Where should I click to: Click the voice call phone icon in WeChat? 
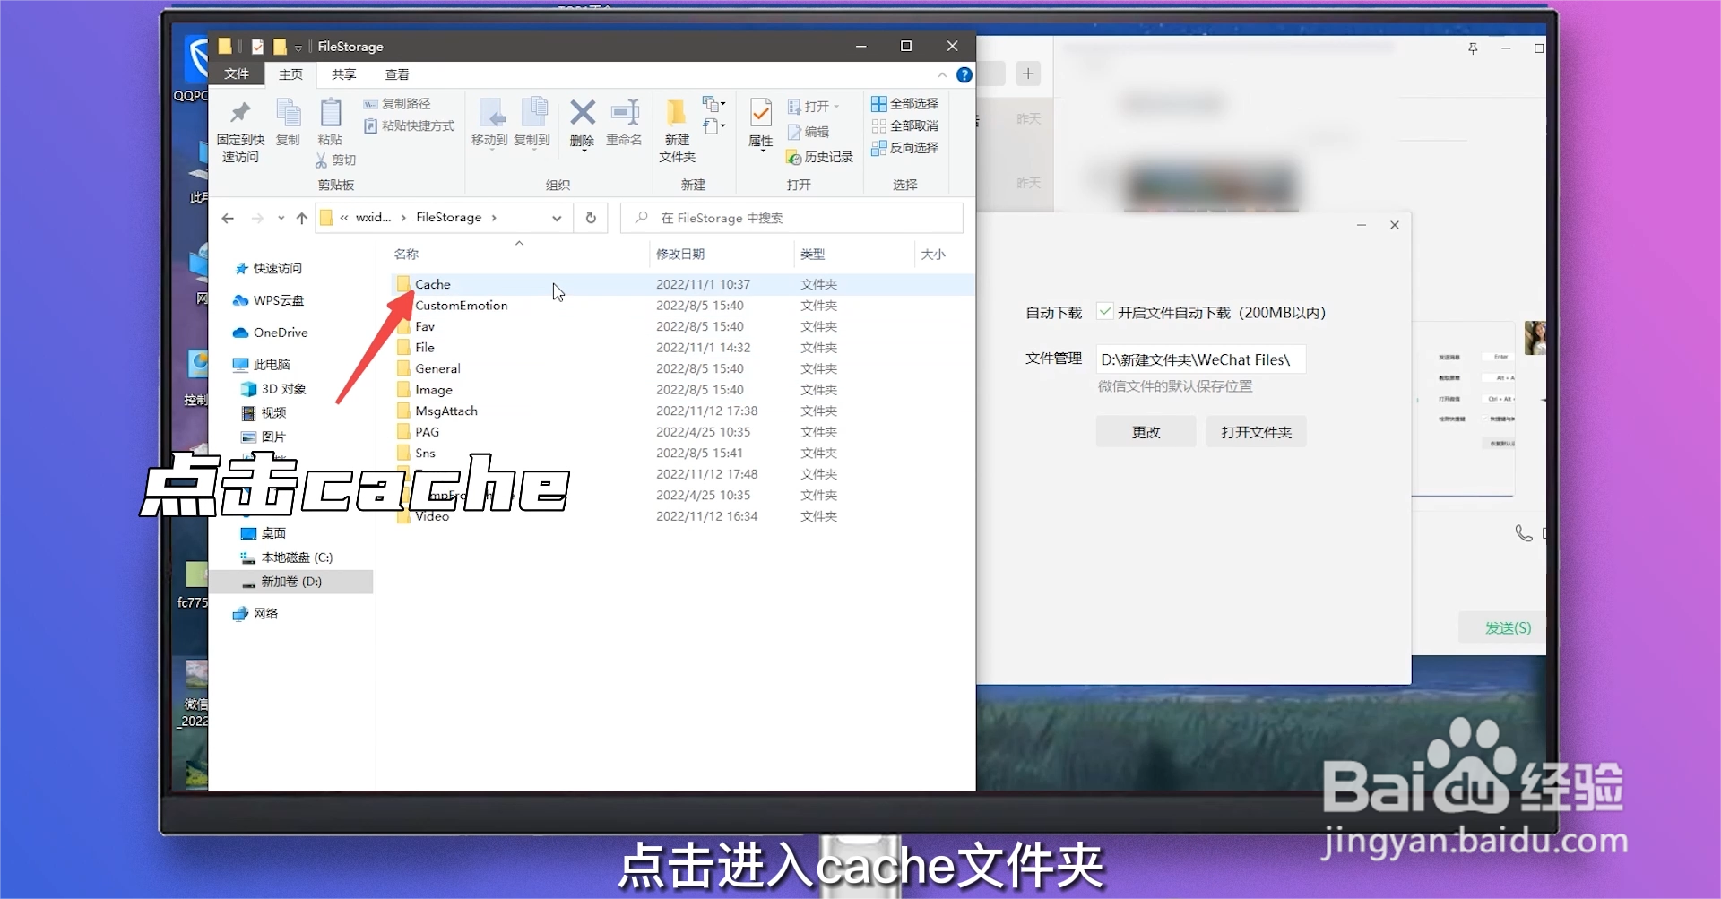1523,533
